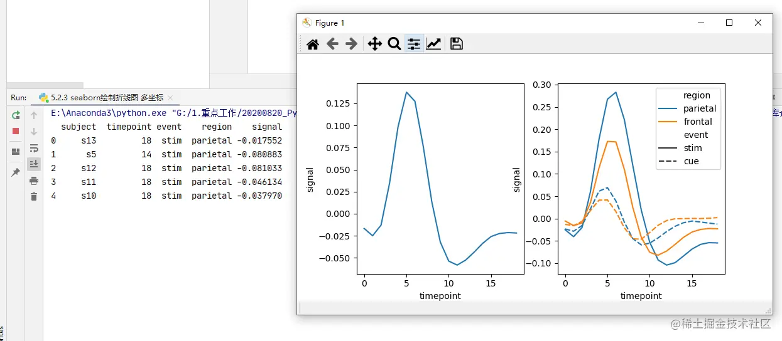This screenshot has width=782, height=341.
Task: Click 'signal' y-axis label of left plot
Action: 310,179
